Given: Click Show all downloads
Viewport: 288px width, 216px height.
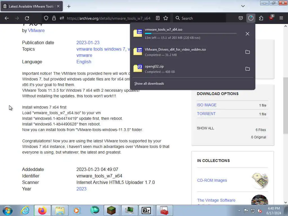Looking at the screenshot, I should (149, 84).
